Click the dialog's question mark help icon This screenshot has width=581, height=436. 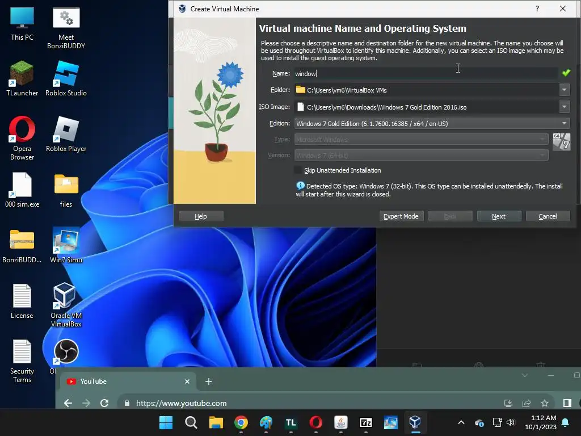(537, 9)
